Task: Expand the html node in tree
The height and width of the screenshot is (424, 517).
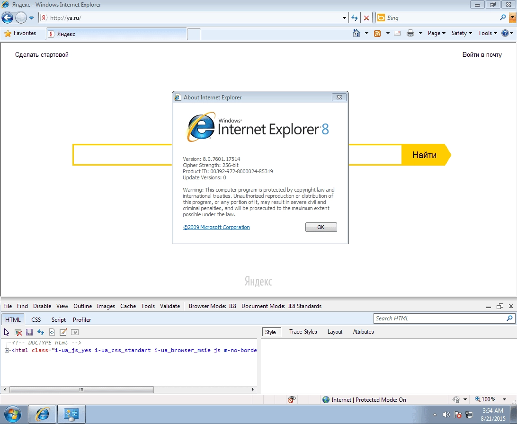Action: 7,350
